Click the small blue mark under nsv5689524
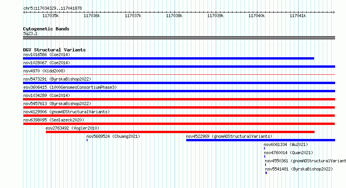This screenshot has width=346, height=188. click(x=87, y=140)
